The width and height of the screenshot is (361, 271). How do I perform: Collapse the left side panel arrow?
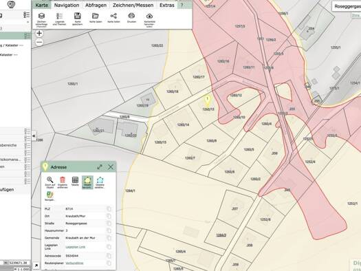click(x=34, y=136)
